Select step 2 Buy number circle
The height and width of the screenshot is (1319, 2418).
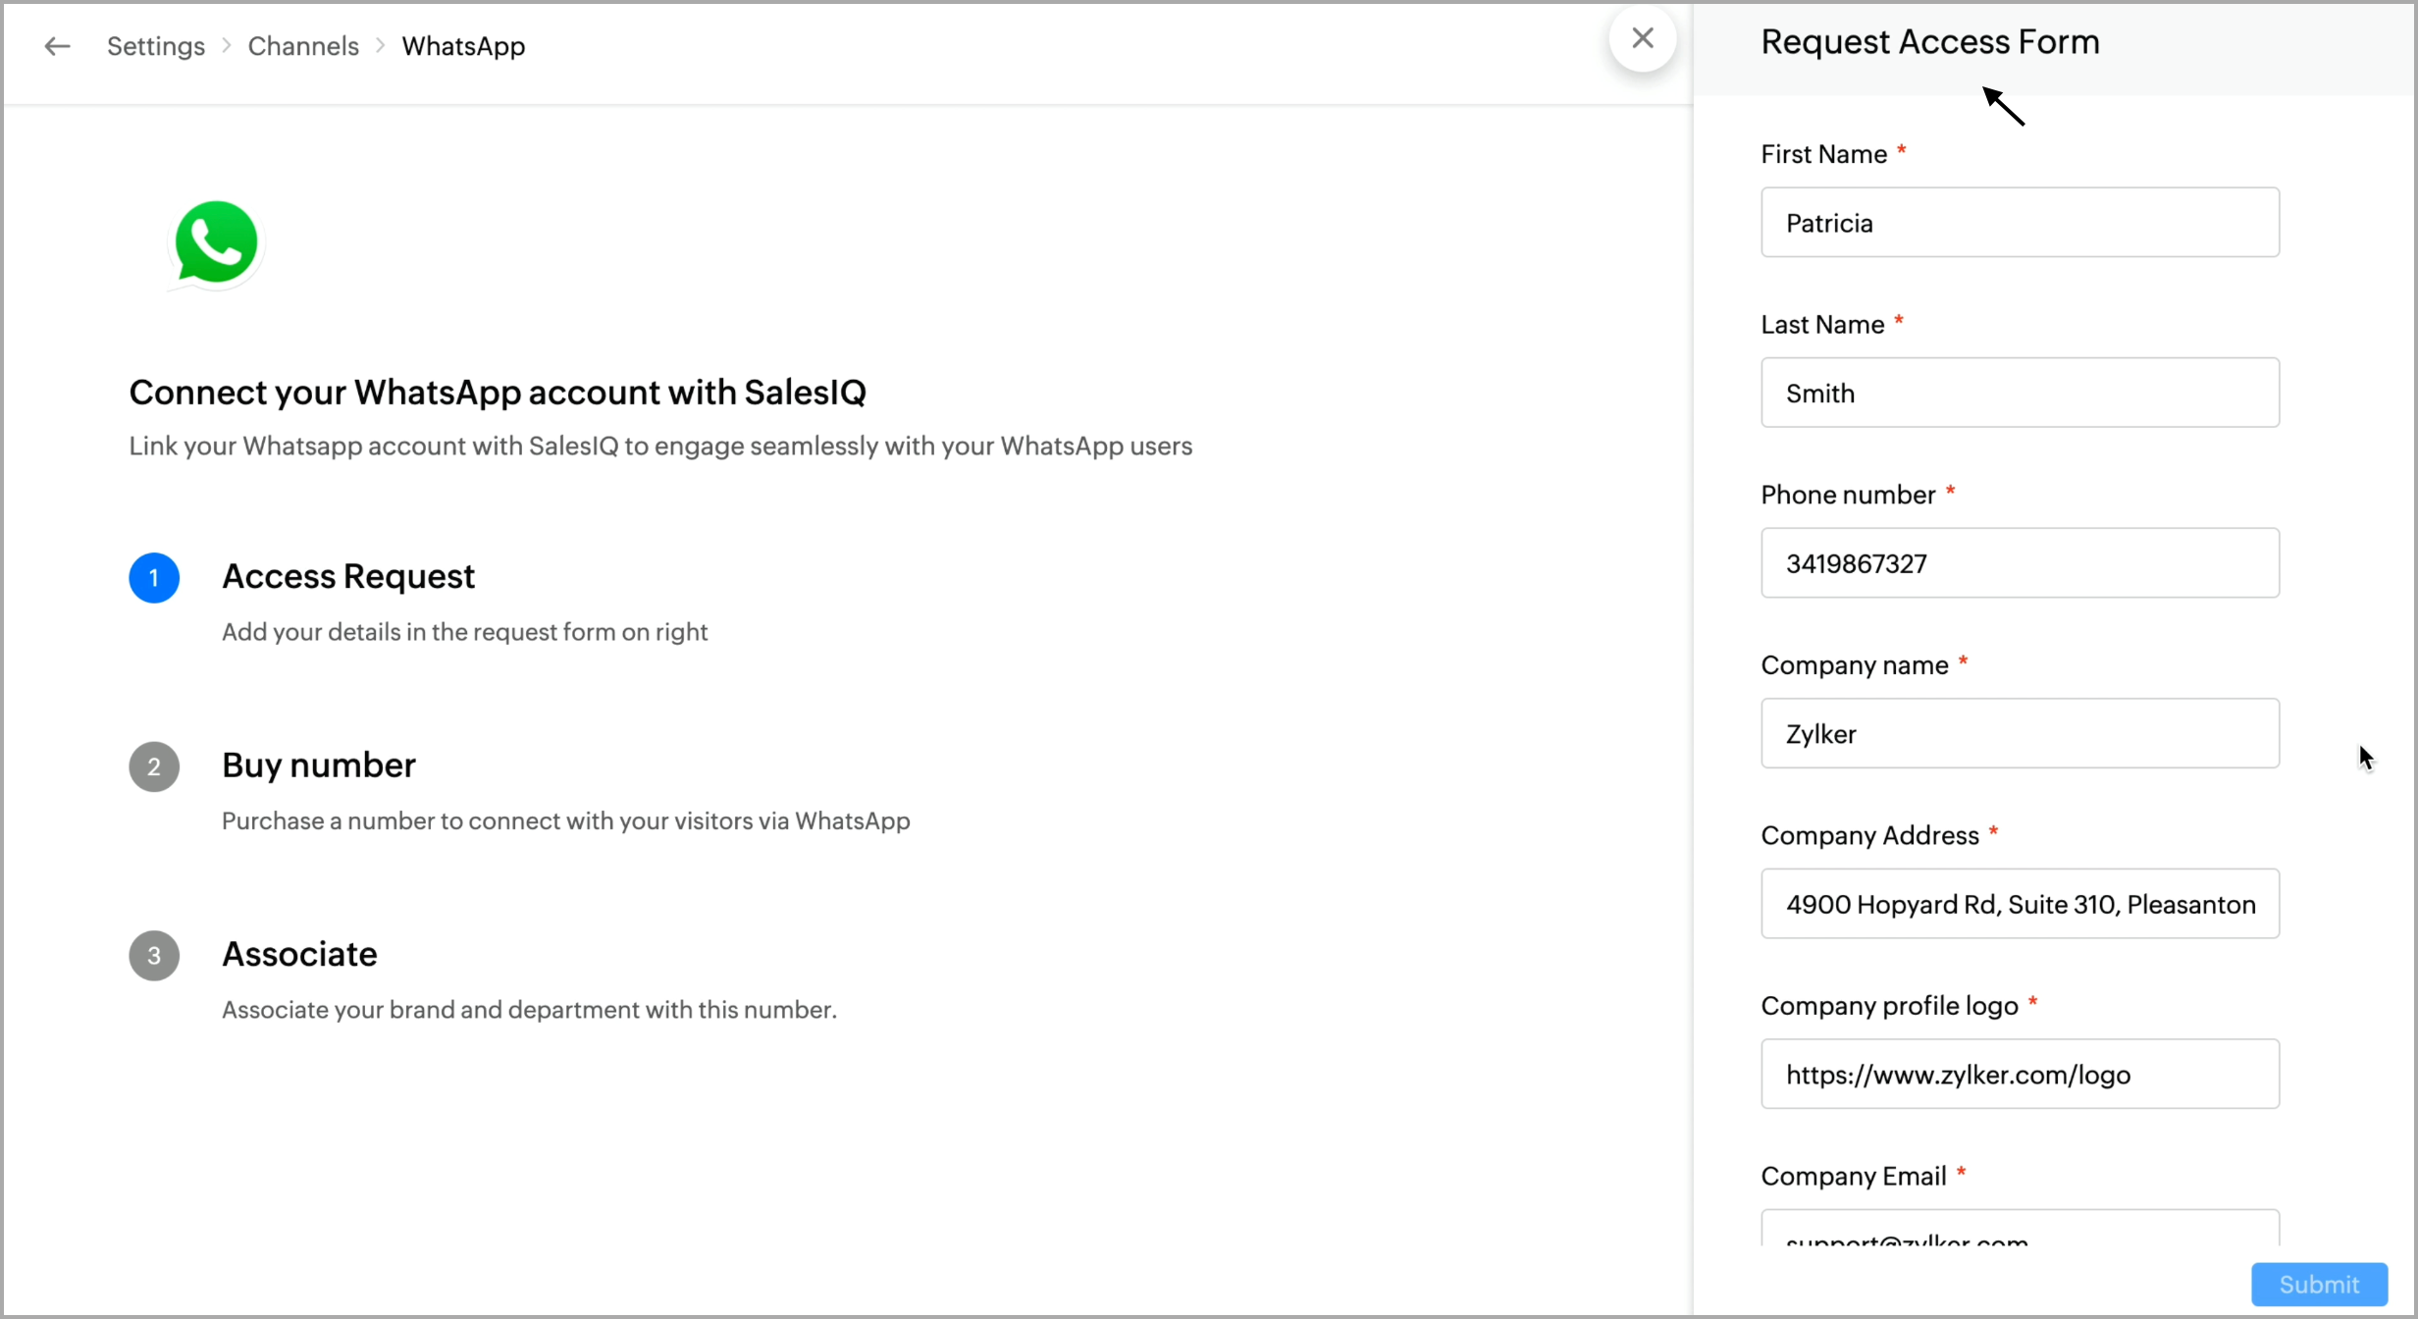154,766
